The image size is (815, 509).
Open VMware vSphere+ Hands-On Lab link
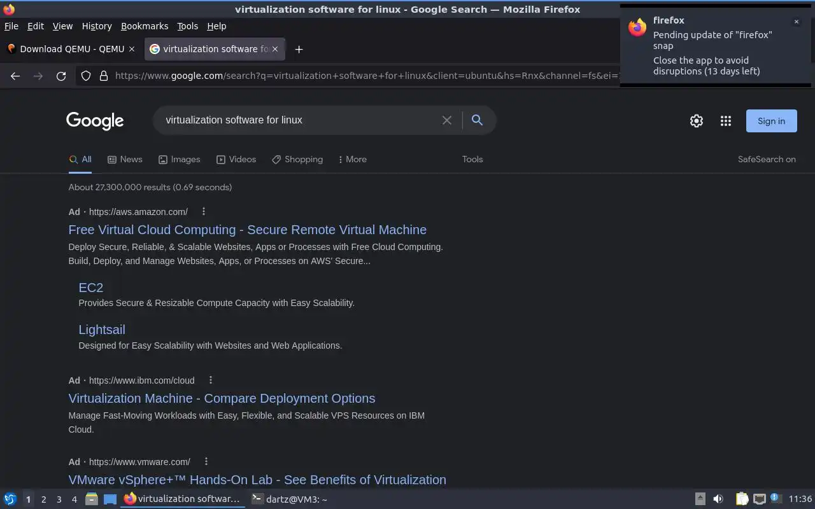click(x=257, y=480)
